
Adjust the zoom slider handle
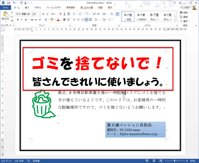pos(175,161)
